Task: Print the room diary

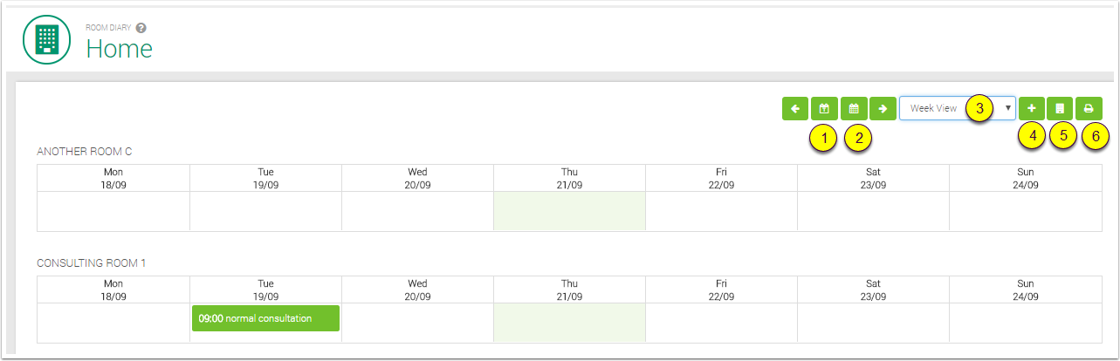Action: 1089,108
